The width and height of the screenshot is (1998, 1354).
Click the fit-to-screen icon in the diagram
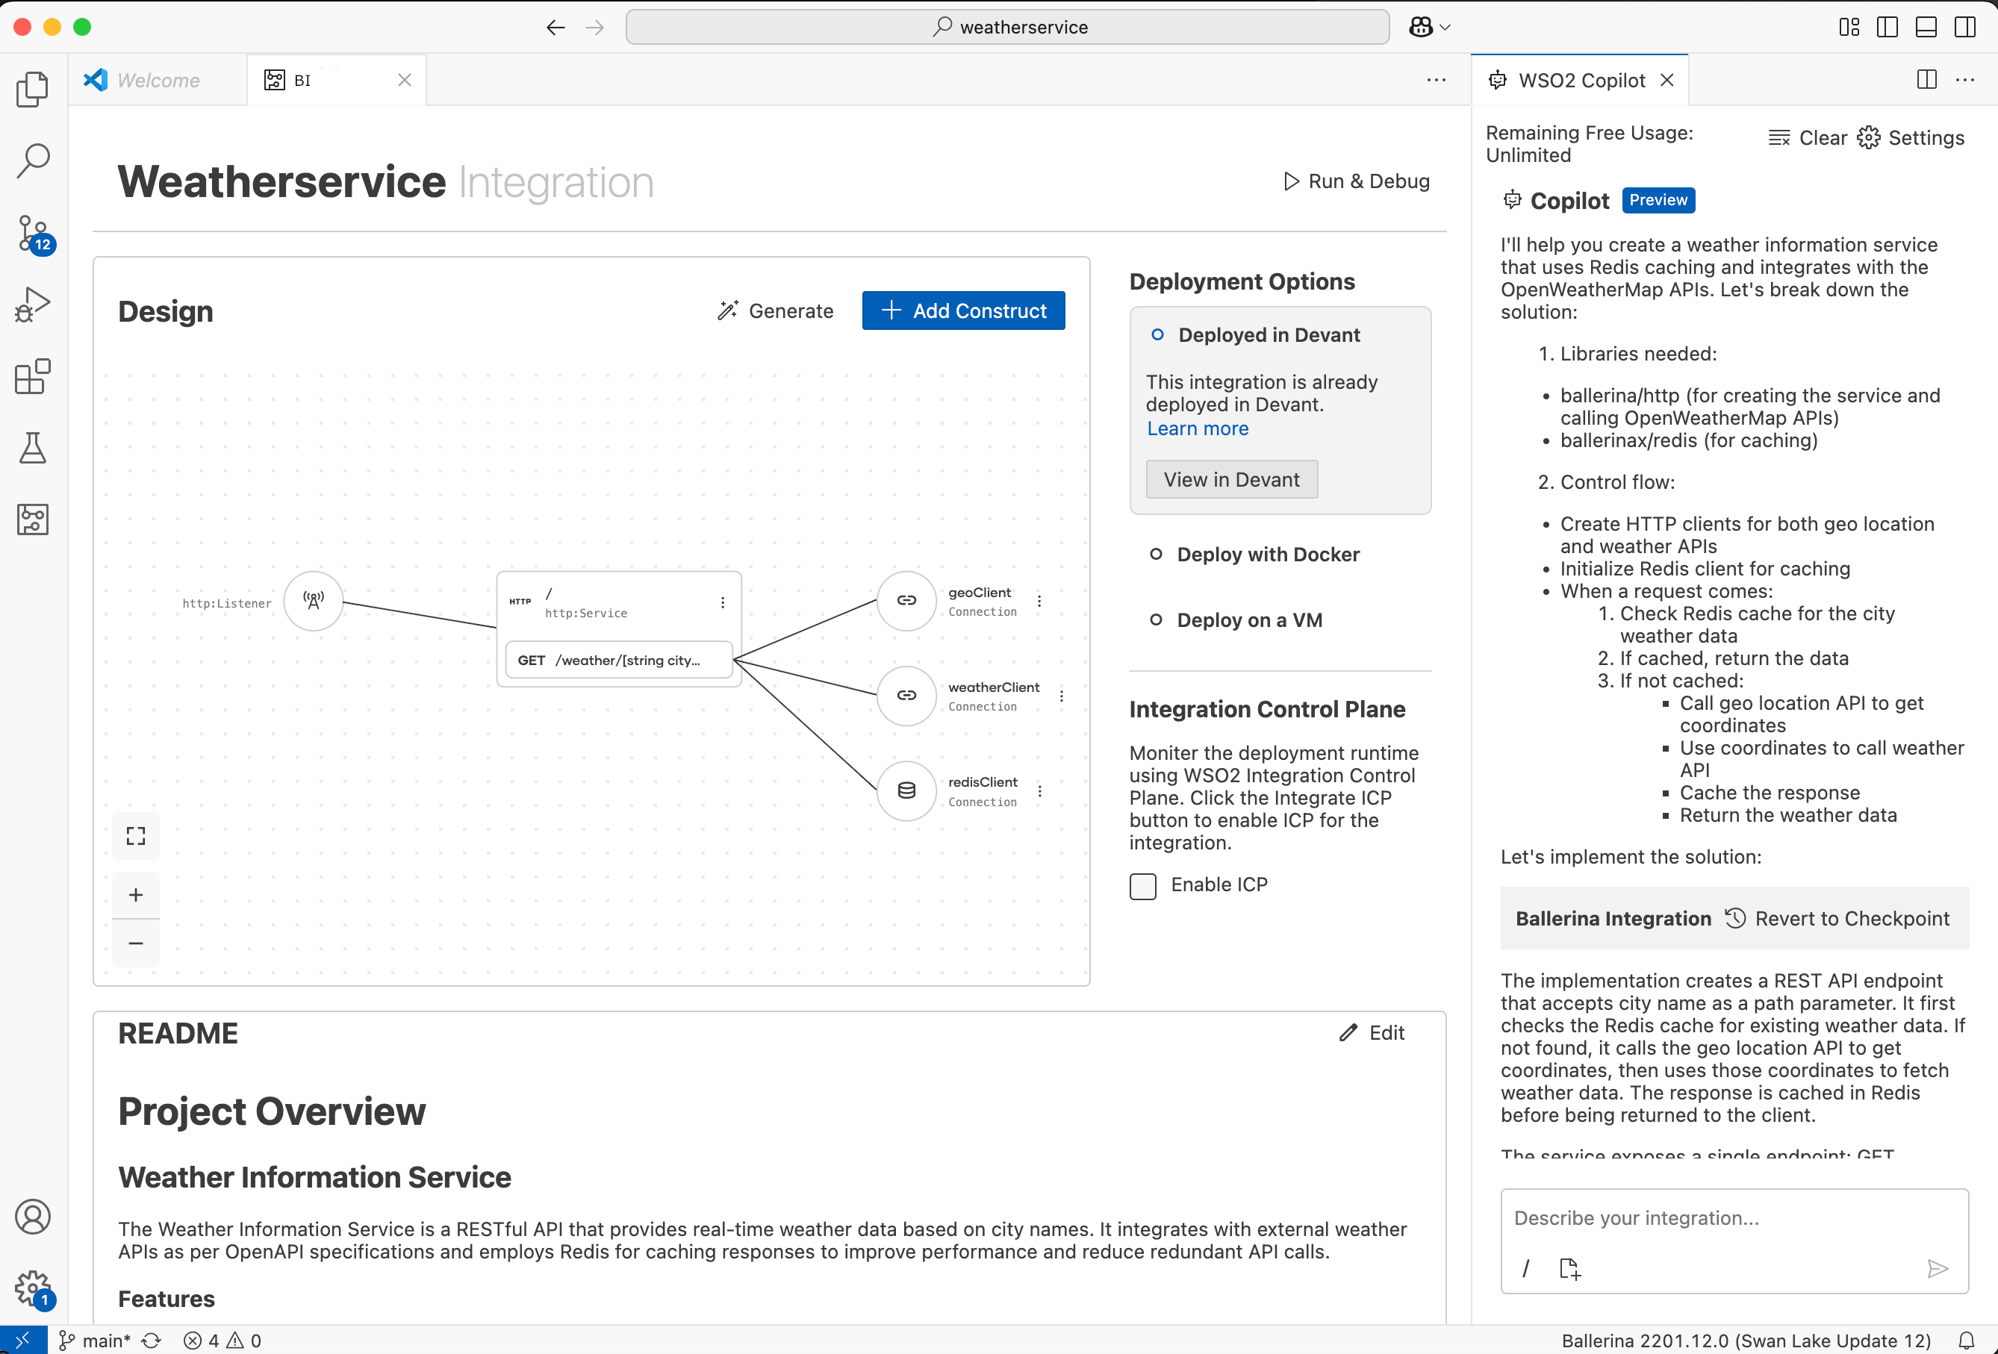pyautogui.click(x=135, y=834)
